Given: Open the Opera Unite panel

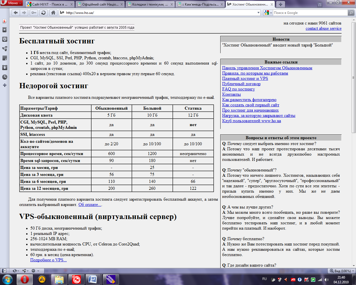Looking at the screenshot, I should 4,49.
